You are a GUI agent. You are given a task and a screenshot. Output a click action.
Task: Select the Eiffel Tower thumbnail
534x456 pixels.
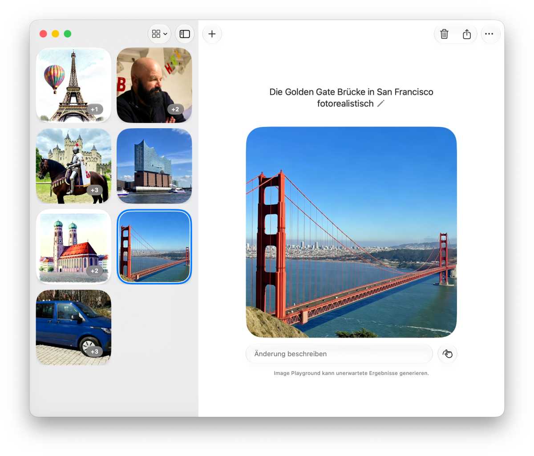click(x=73, y=85)
